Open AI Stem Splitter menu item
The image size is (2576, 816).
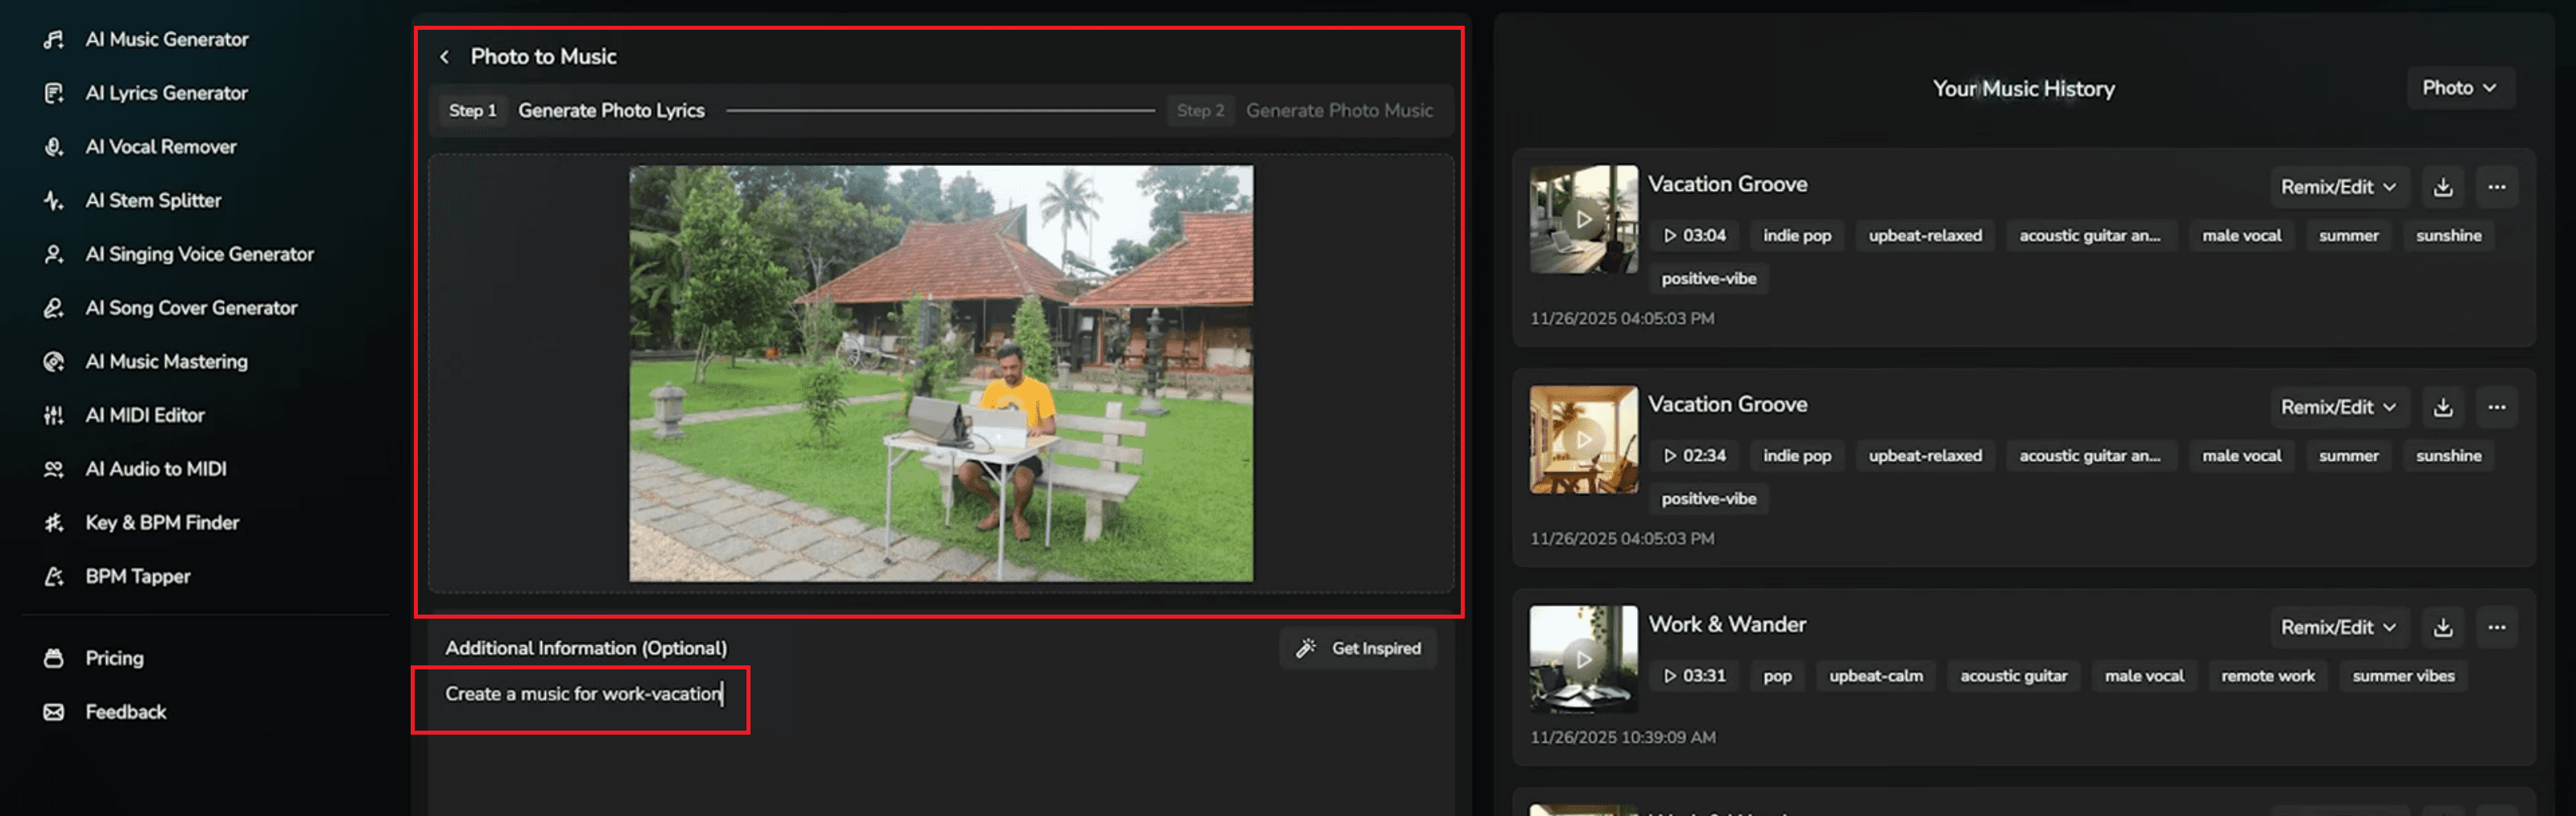[x=153, y=201]
